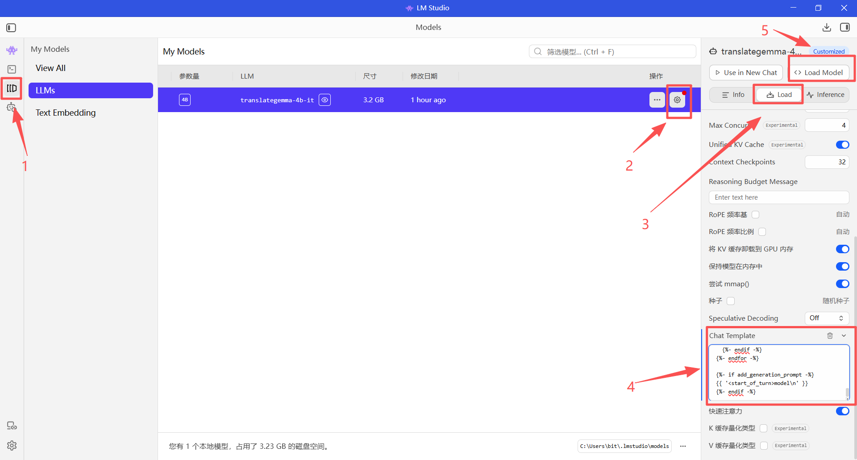Open the gear settings for translategemma-4b-it

tap(678, 100)
